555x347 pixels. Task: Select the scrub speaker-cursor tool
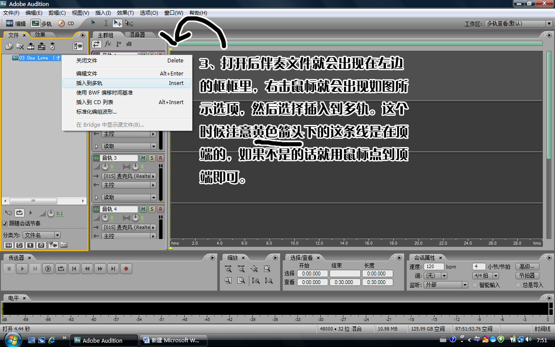pos(129,23)
